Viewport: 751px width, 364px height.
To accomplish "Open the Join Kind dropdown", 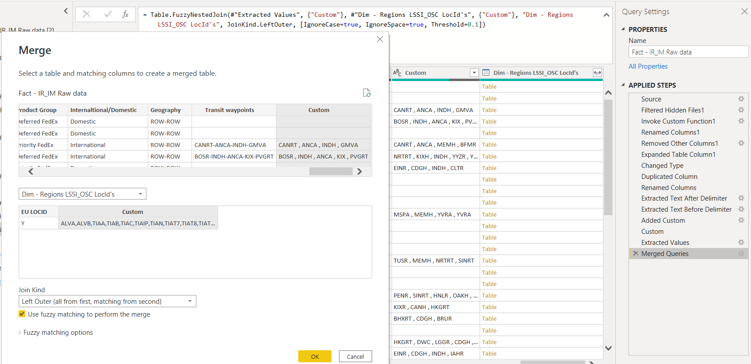I will pyautogui.click(x=107, y=301).
